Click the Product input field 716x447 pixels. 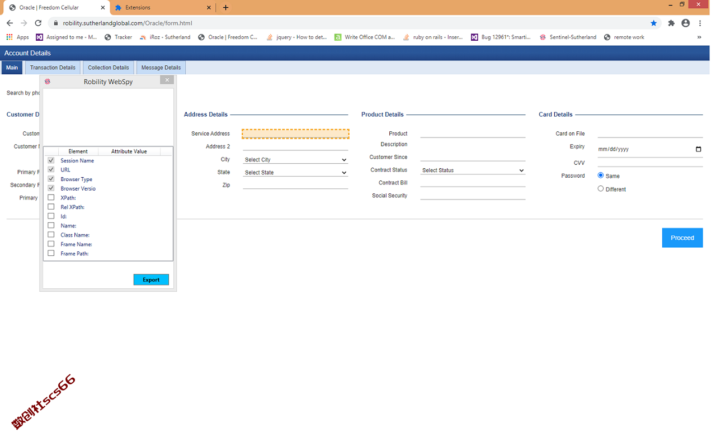point(473,134)
